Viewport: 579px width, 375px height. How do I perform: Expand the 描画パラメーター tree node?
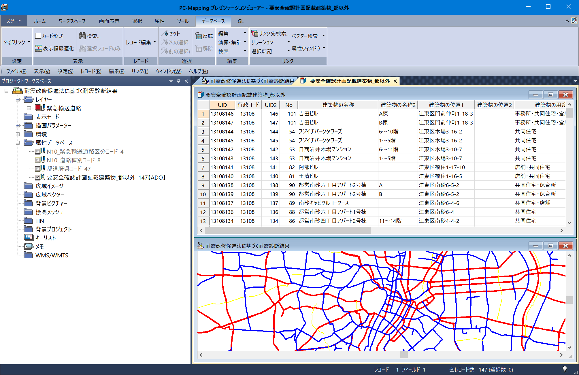[x=18, y=125]
